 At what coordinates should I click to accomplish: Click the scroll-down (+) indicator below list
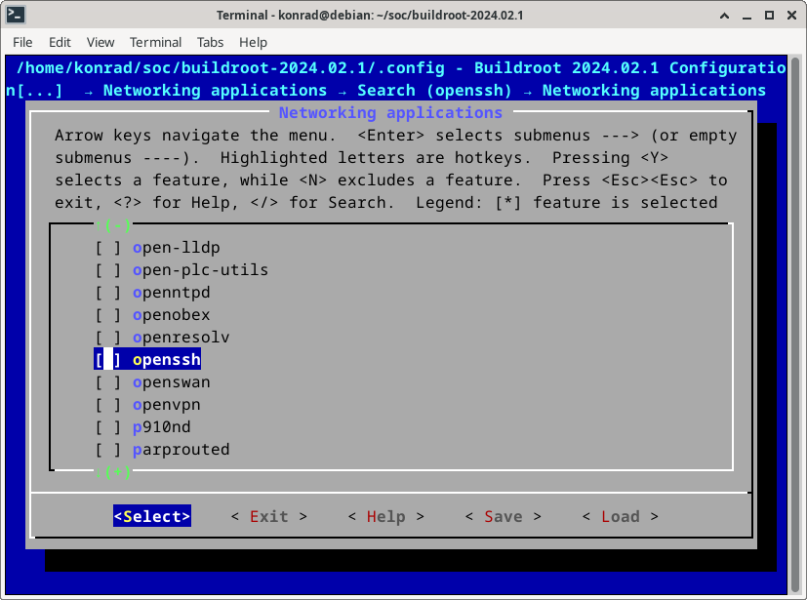tap(113, 471)
